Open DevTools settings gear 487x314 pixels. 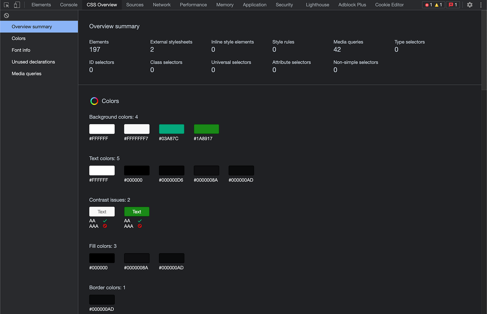(470, 5)
